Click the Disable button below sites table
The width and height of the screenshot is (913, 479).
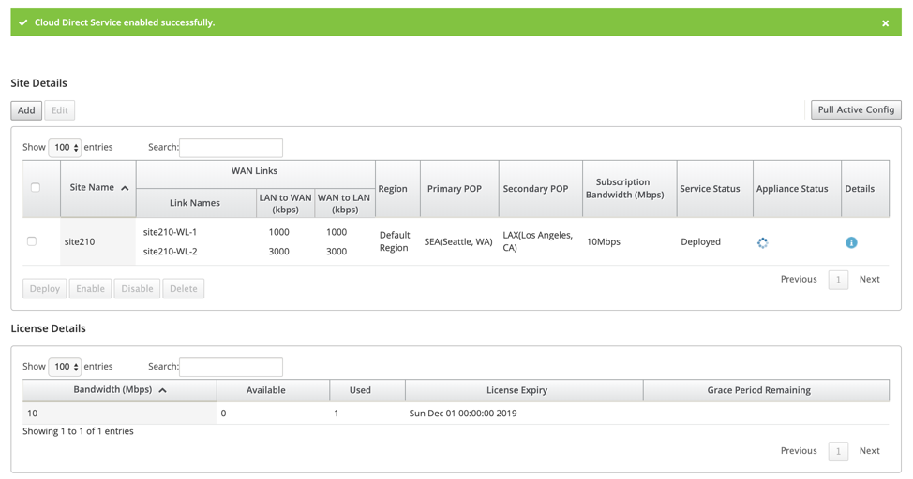point(137,288)
